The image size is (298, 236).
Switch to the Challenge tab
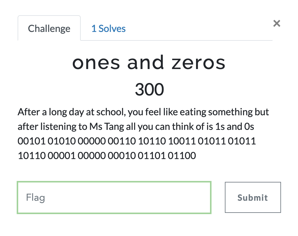[49, 29]
